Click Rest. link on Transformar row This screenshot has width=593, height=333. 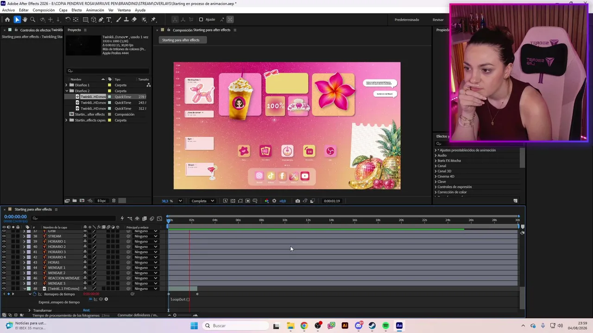[87, 310]
